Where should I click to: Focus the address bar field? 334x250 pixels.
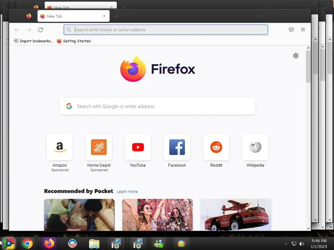click(x=166, y=30)
